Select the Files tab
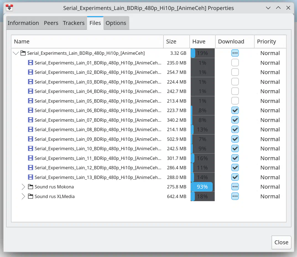297x257 pixels. coord(95,23)
